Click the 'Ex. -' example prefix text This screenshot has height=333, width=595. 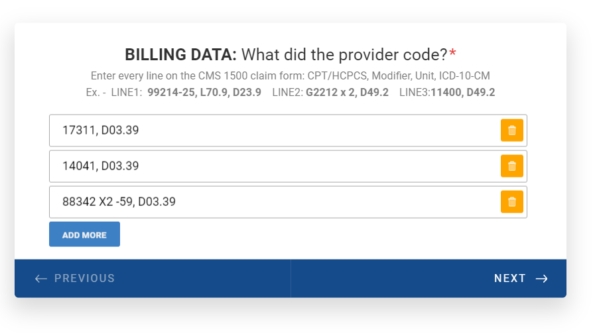click(96, 92)
